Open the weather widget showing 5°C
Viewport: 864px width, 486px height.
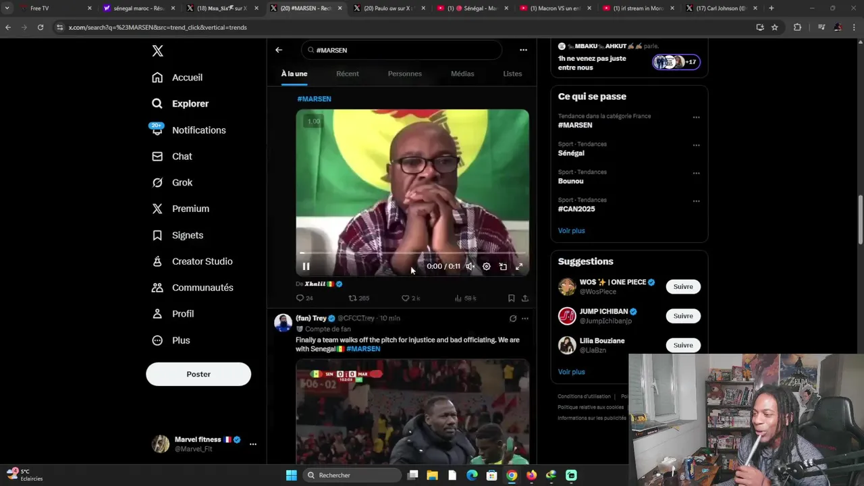tap(24, 475)
